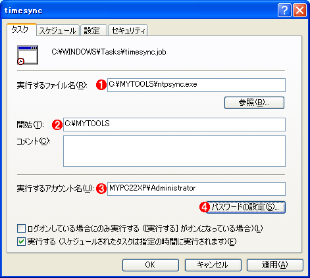The height and width of the screenshot is (278, 310).
Task: Select the セキュリティ tab
Action: point(128,31)
